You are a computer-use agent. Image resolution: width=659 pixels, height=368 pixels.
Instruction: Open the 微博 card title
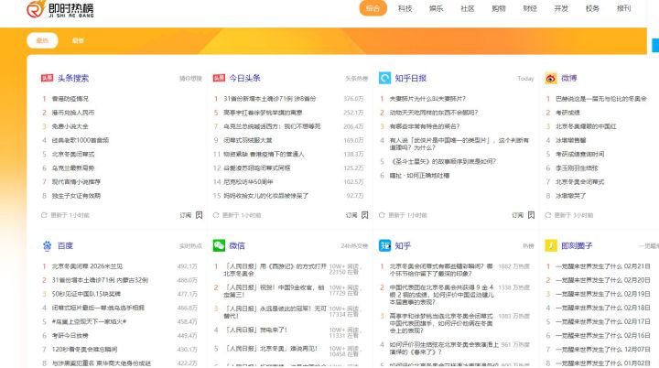coord(568,78)
